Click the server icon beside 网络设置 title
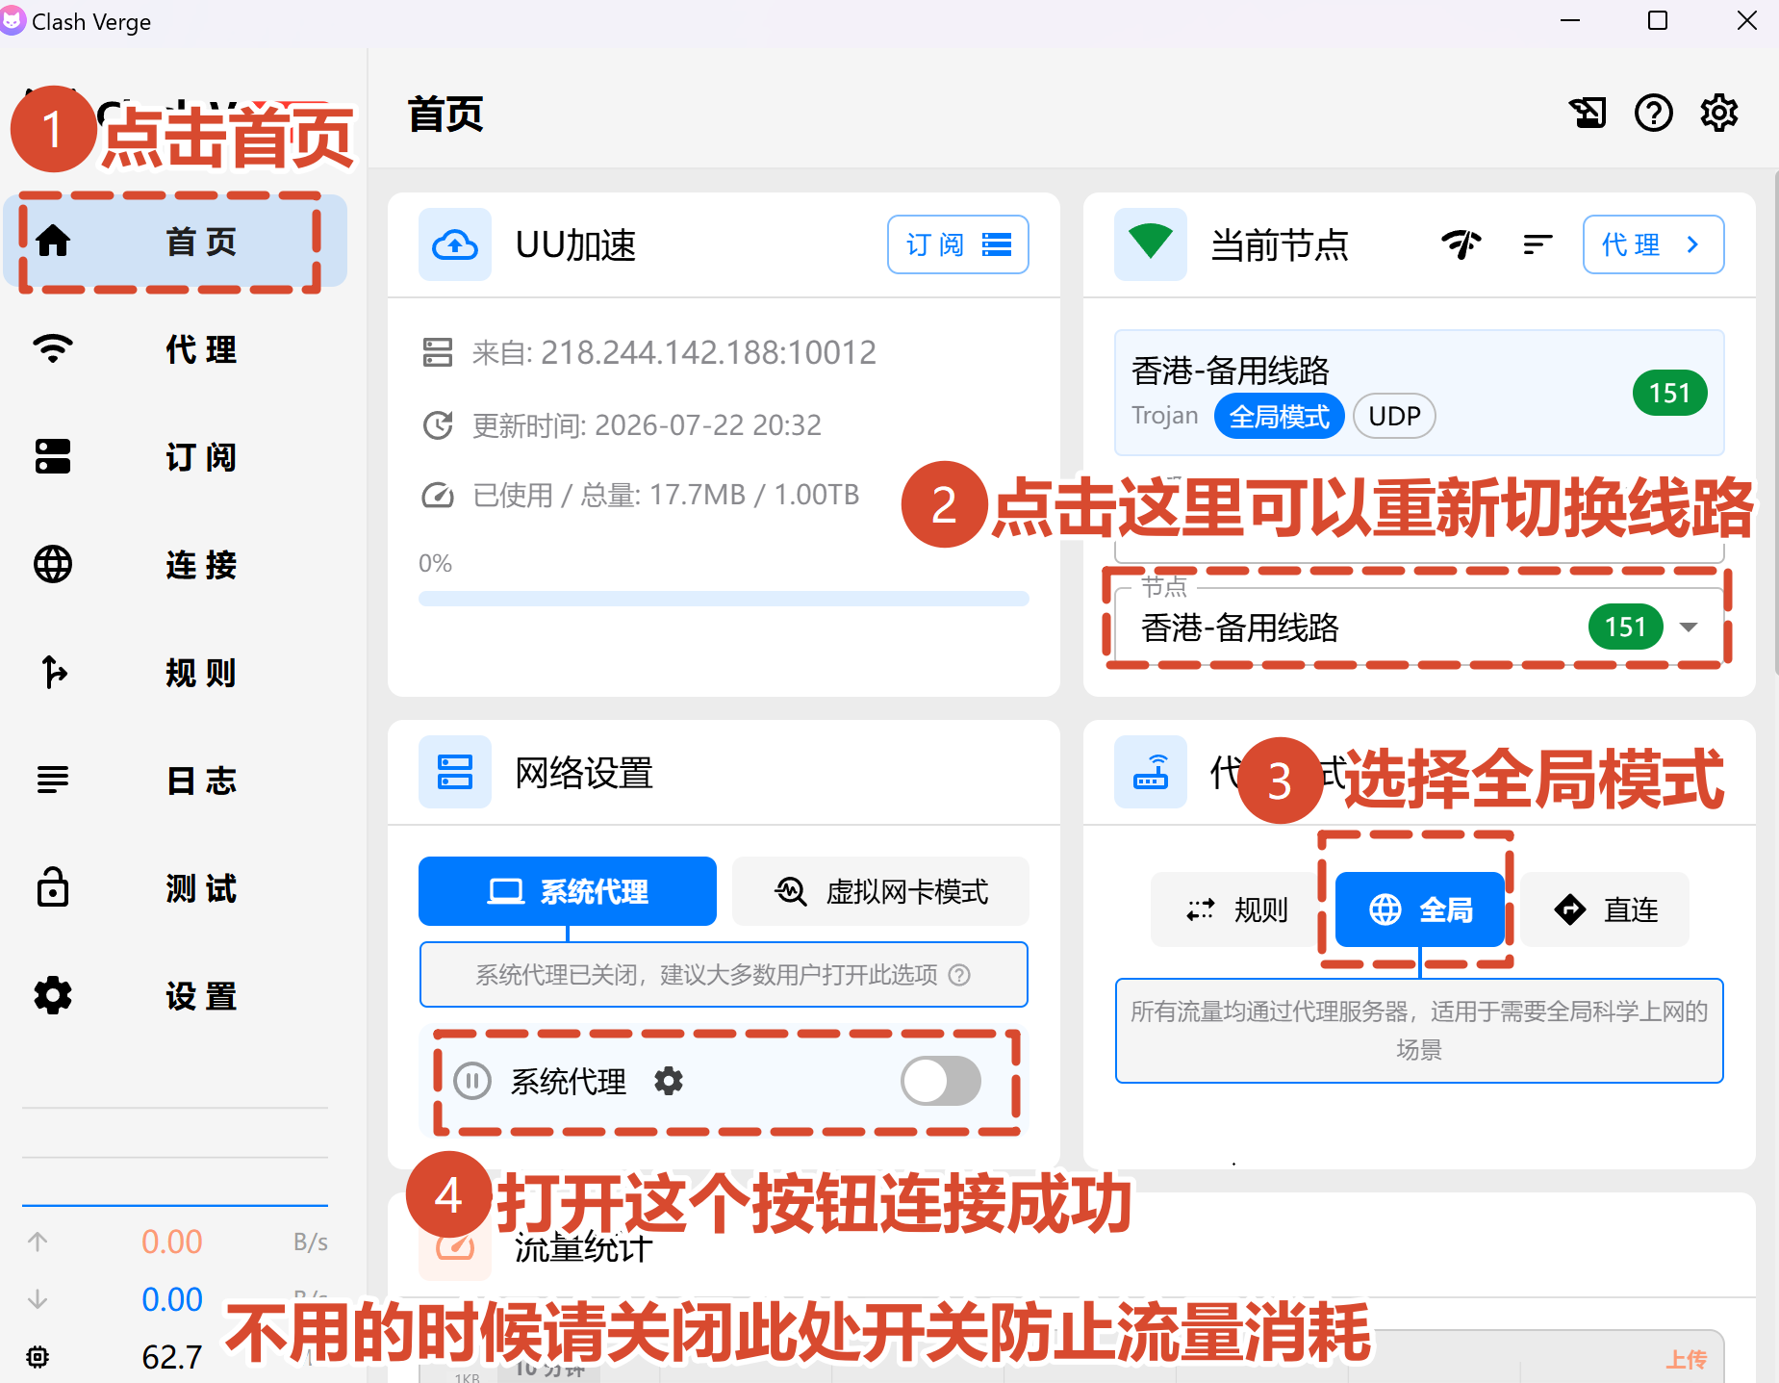The image size is (1779, 1383). 455,772
